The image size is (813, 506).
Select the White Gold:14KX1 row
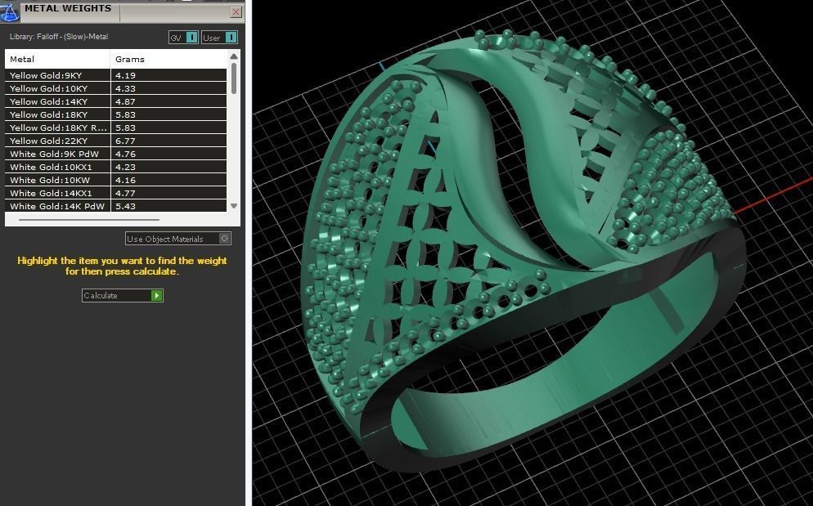[x=116, y=193]
